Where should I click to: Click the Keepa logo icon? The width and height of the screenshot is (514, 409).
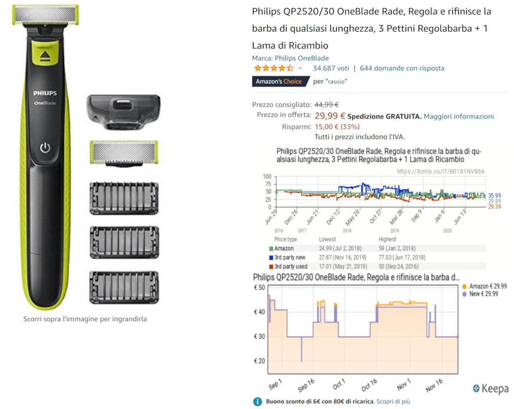(476, 388)
